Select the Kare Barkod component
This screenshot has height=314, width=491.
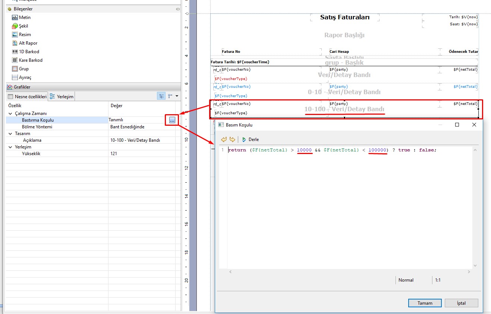tap(31, 60)
